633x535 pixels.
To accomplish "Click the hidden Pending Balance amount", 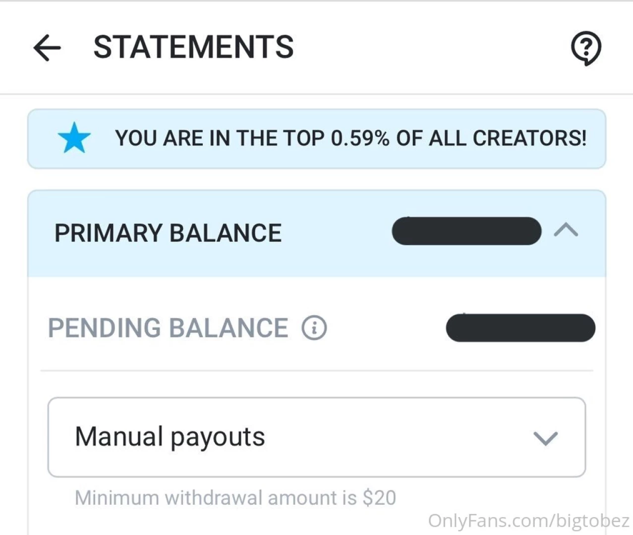I will (x=520, y=328).
